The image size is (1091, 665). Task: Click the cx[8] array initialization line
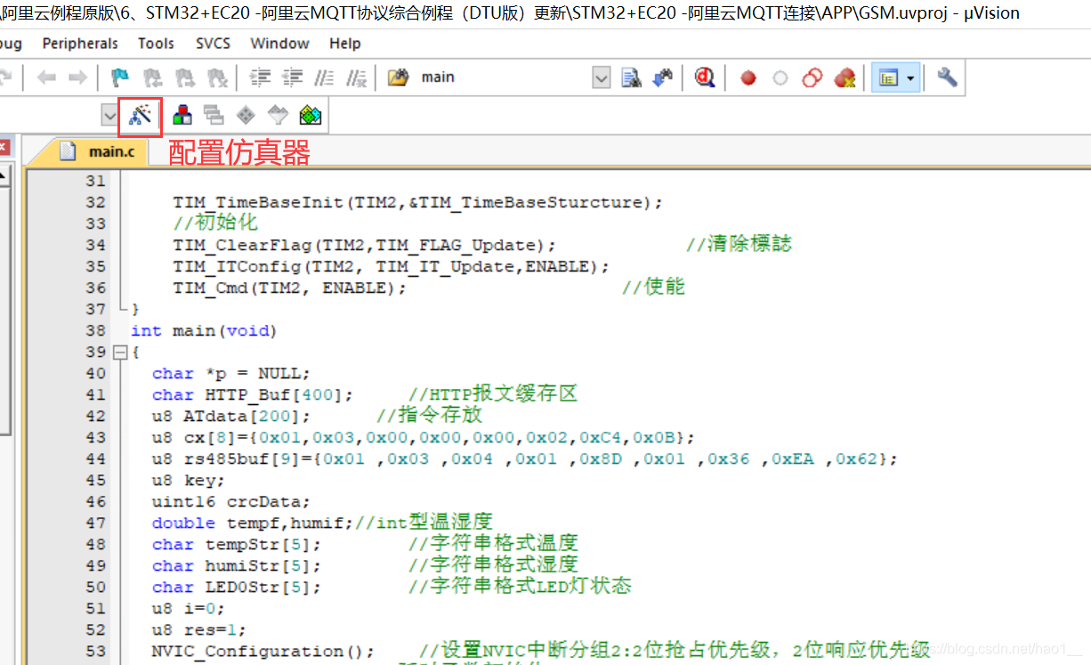click(424, 437)
